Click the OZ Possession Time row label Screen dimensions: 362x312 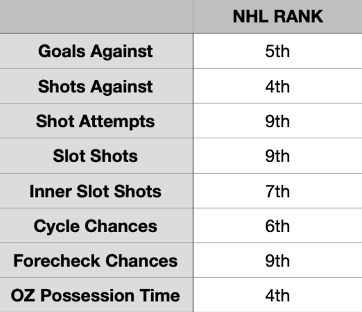[x=95, y=295]
